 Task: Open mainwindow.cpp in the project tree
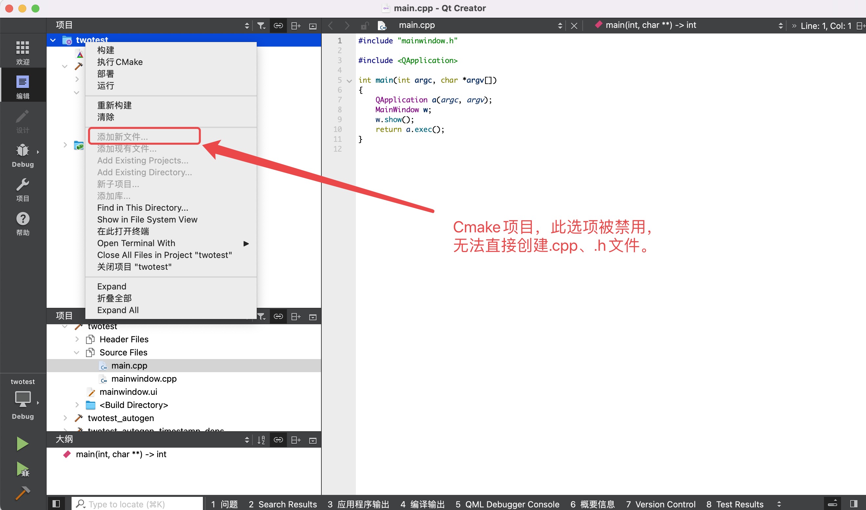[x=144, y=379]
